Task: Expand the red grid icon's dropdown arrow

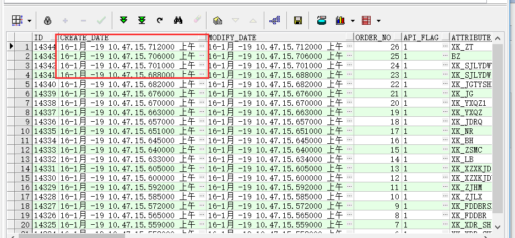Action: (x=378, y=21)
